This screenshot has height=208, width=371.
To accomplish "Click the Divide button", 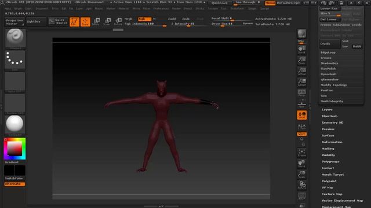I will pyautogui.click(x=330, y=44).
